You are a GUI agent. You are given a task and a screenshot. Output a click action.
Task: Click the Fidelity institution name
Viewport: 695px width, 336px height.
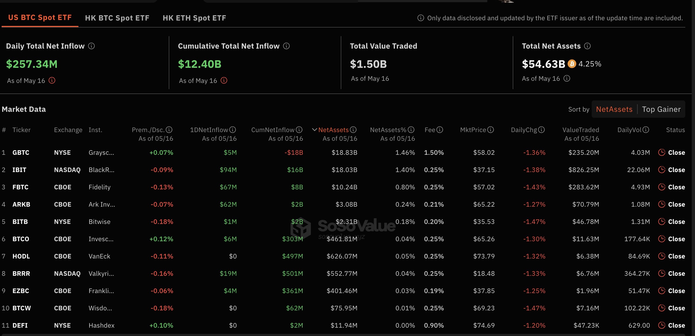tap(100, 187)
